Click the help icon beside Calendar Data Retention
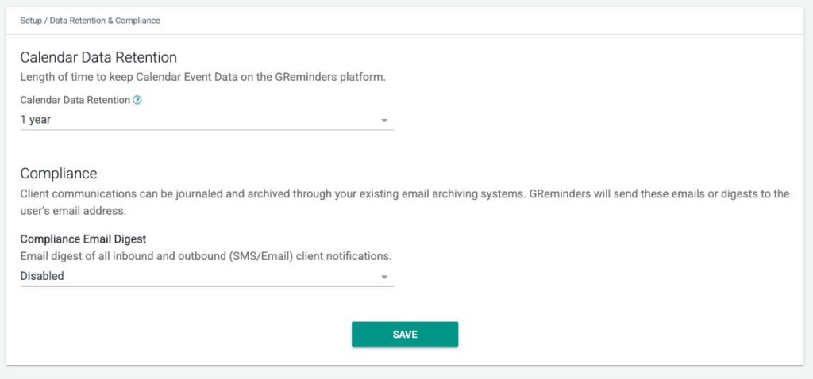Screen dimensions: 813x379 pos(137,101)
